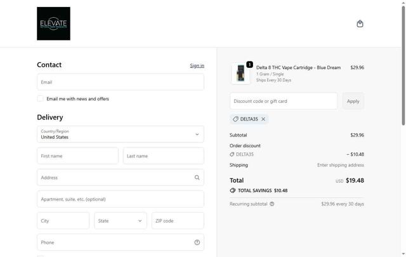This screenshot has width=406, height=257.
Task: Select the First name field
Action: (77, 156)
